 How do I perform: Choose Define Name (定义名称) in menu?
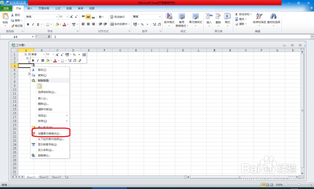(50, 150)
